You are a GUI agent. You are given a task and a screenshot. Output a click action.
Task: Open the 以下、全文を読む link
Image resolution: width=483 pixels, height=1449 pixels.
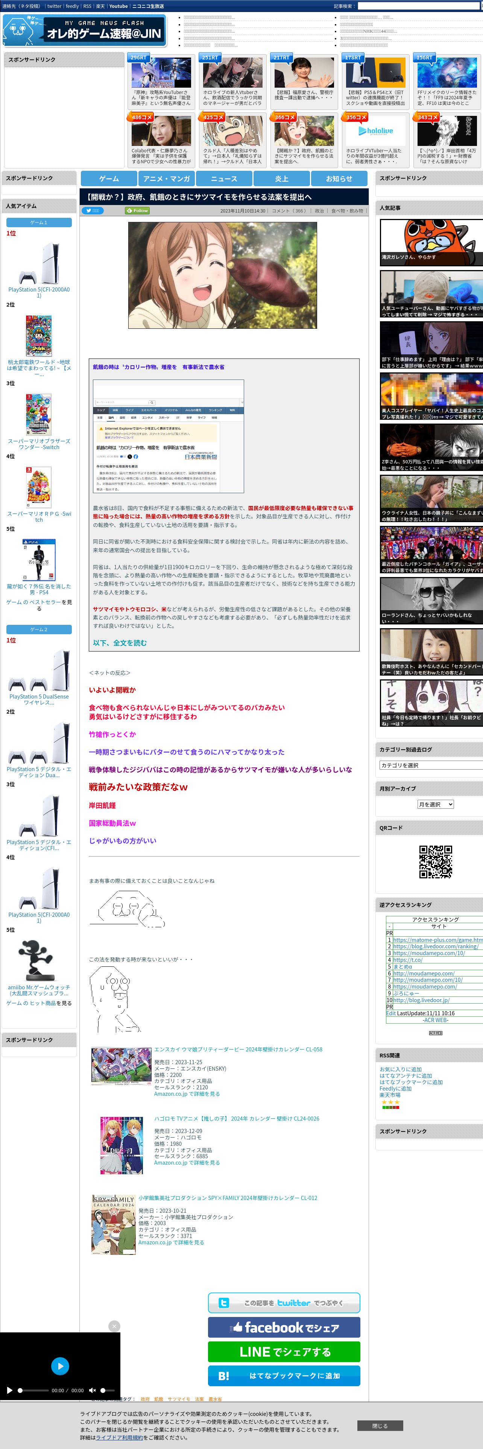[120, 643]
